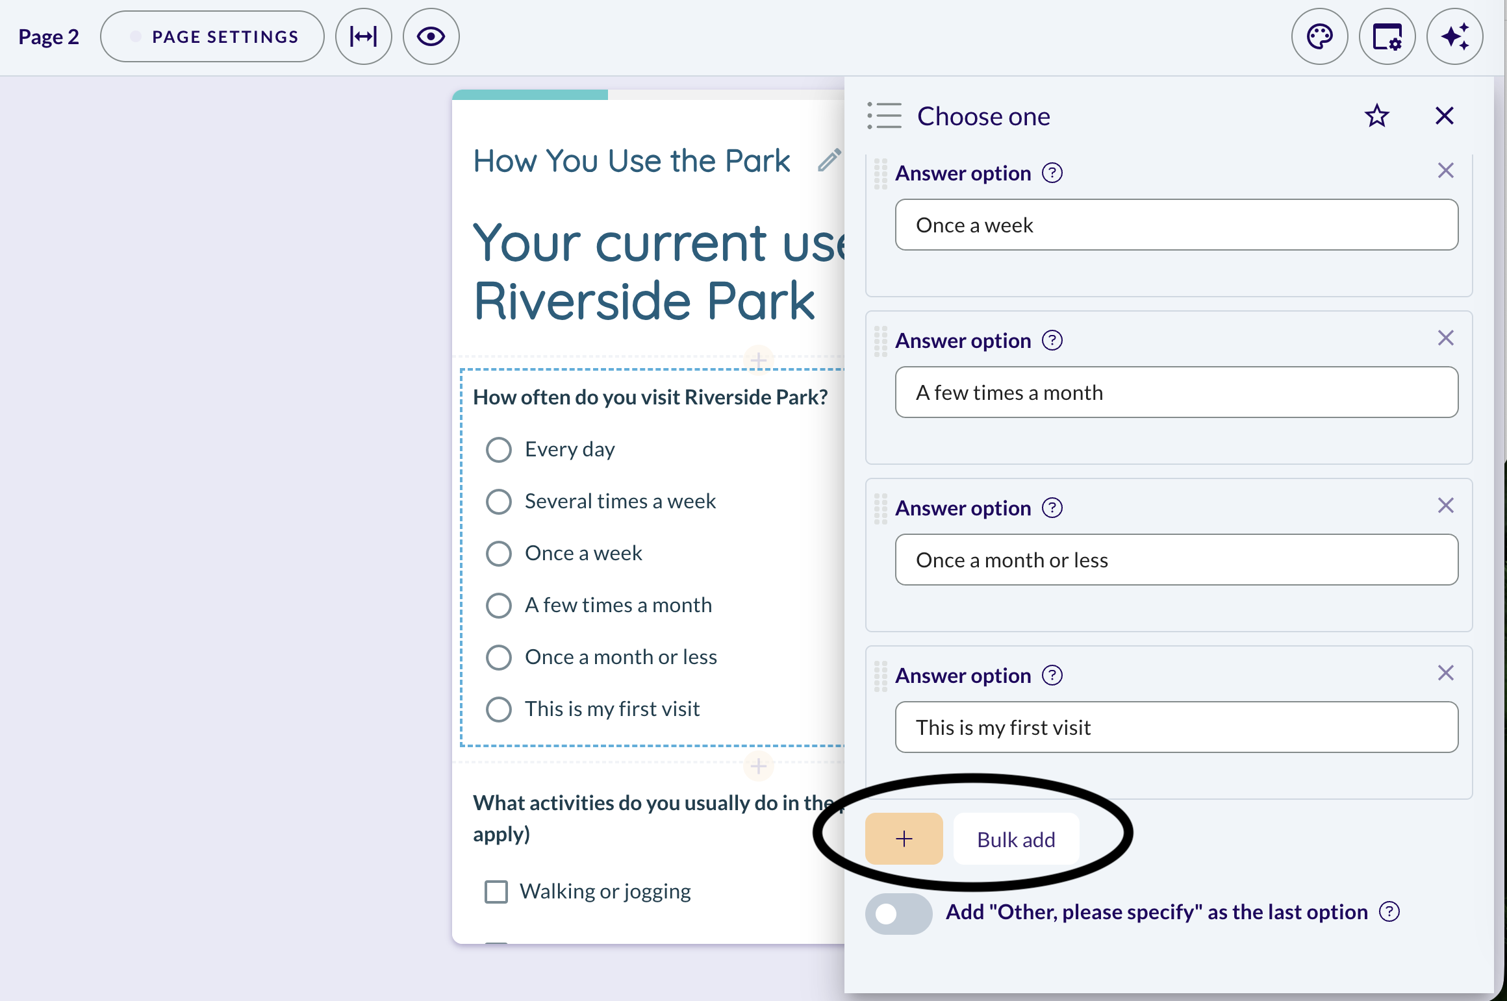This screenshot has width=1507, height=1001.
Task: Preview the form with the eye icon
Action: pyautogui.click(x=431, y=37)
